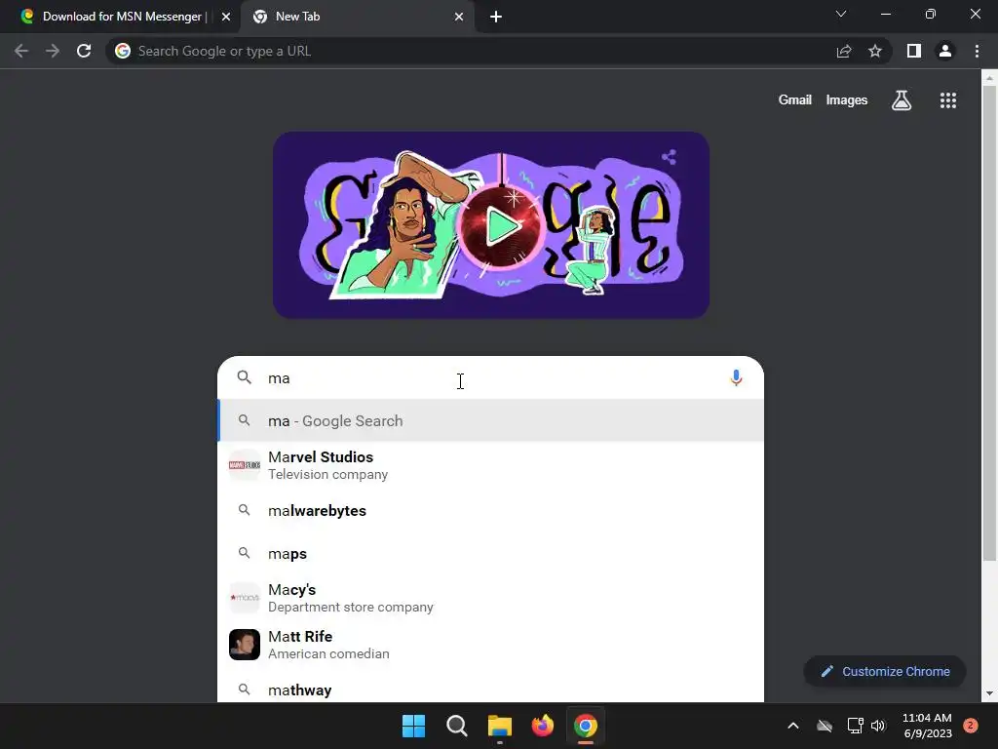Click the scrollbar up arrow

(x=989, y=78)
